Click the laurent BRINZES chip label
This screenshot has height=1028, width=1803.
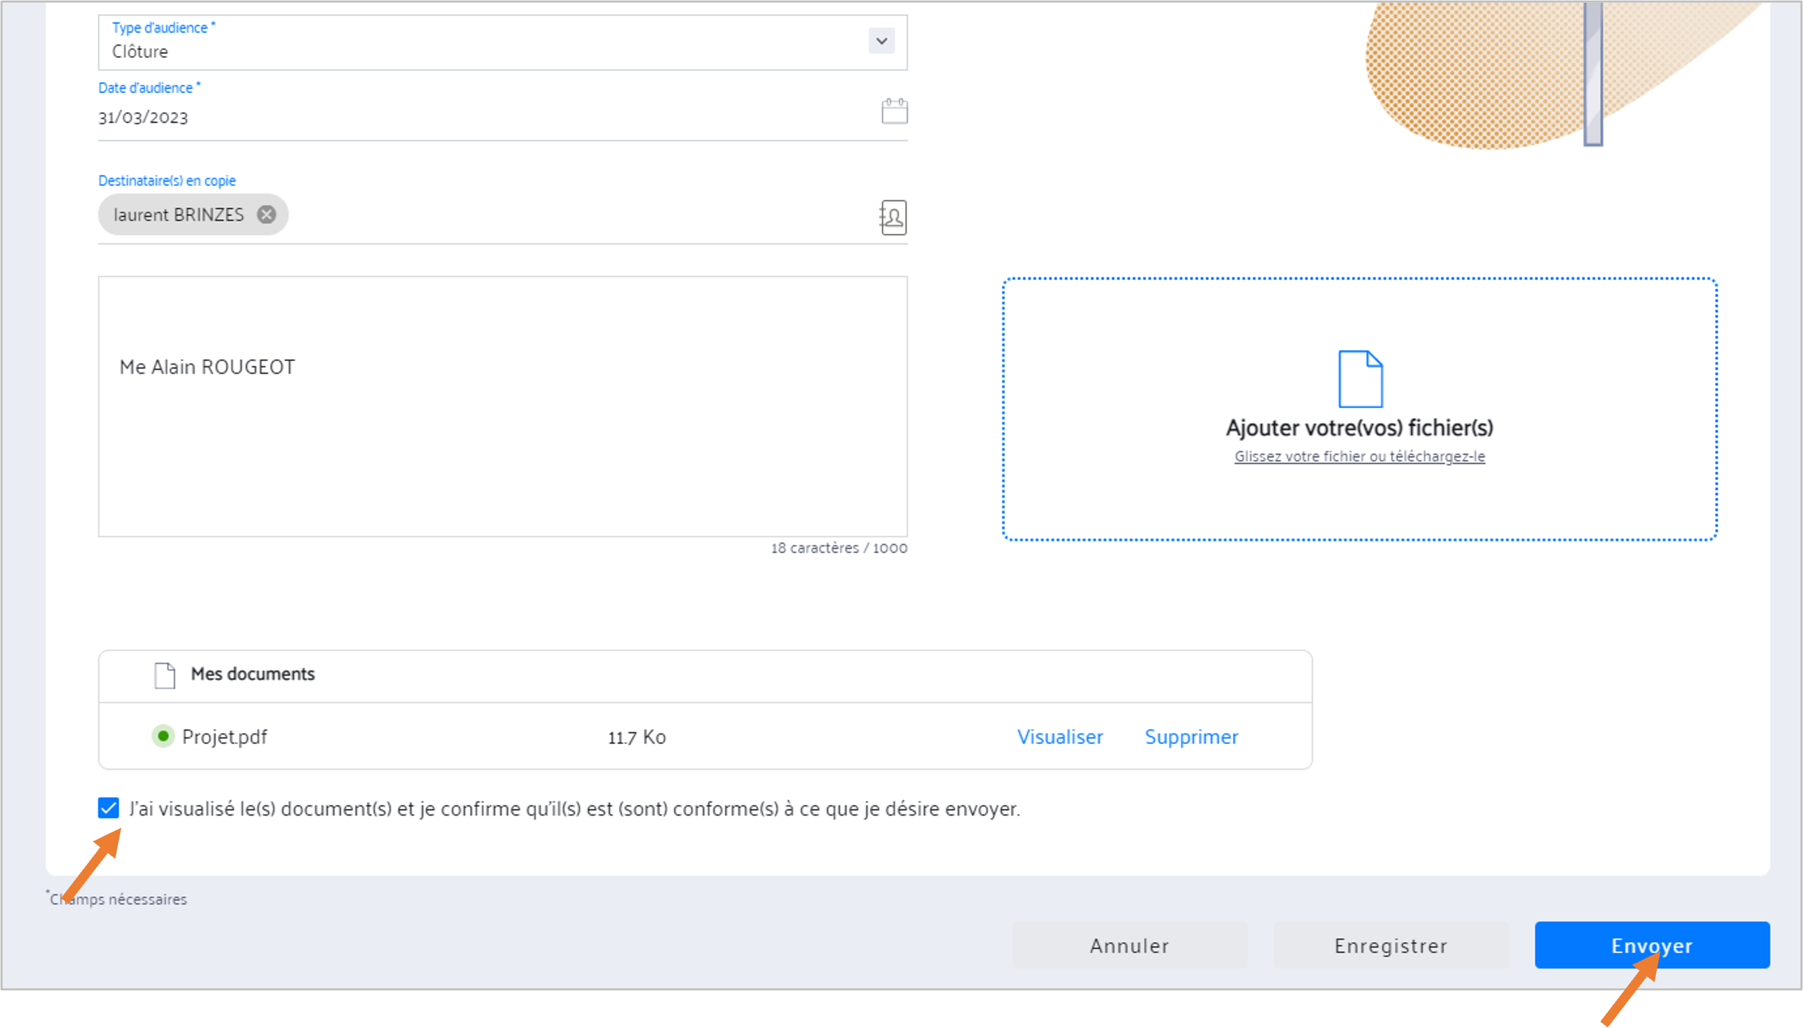click(179, 215)
